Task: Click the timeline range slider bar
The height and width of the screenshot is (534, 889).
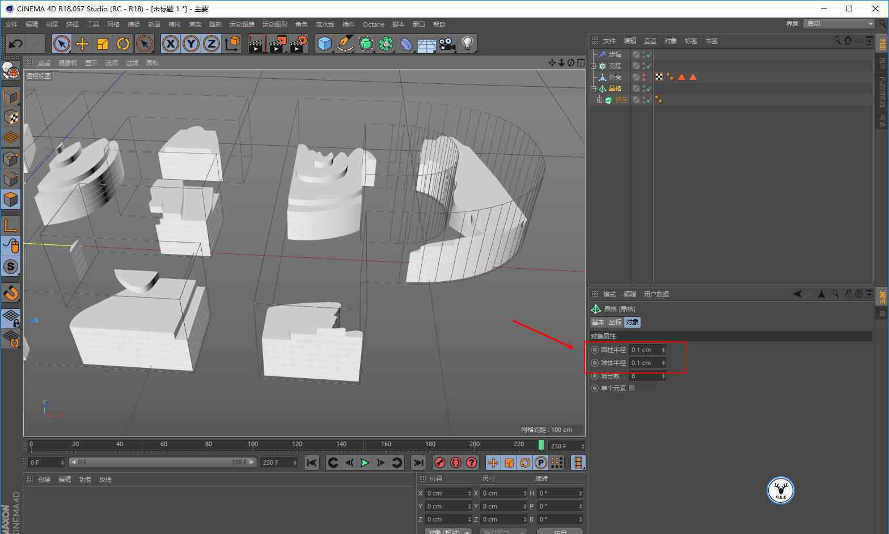Action: tap(163, 463)
